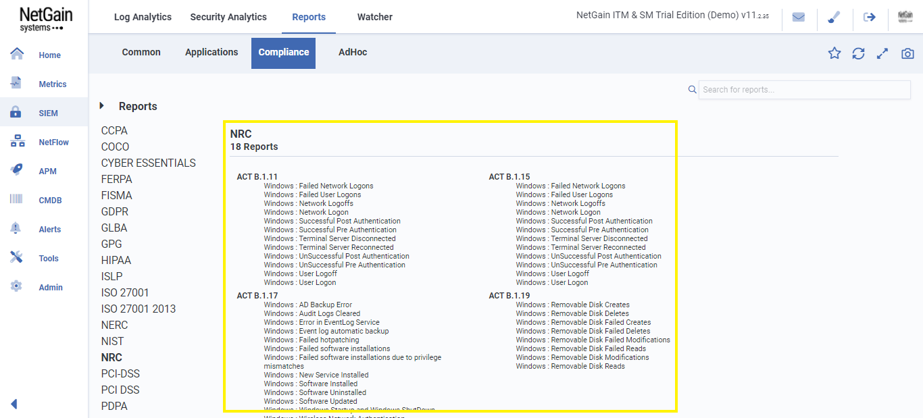Select ISLP in compliance list
The image size is (923, 418).
click(112, 276)
